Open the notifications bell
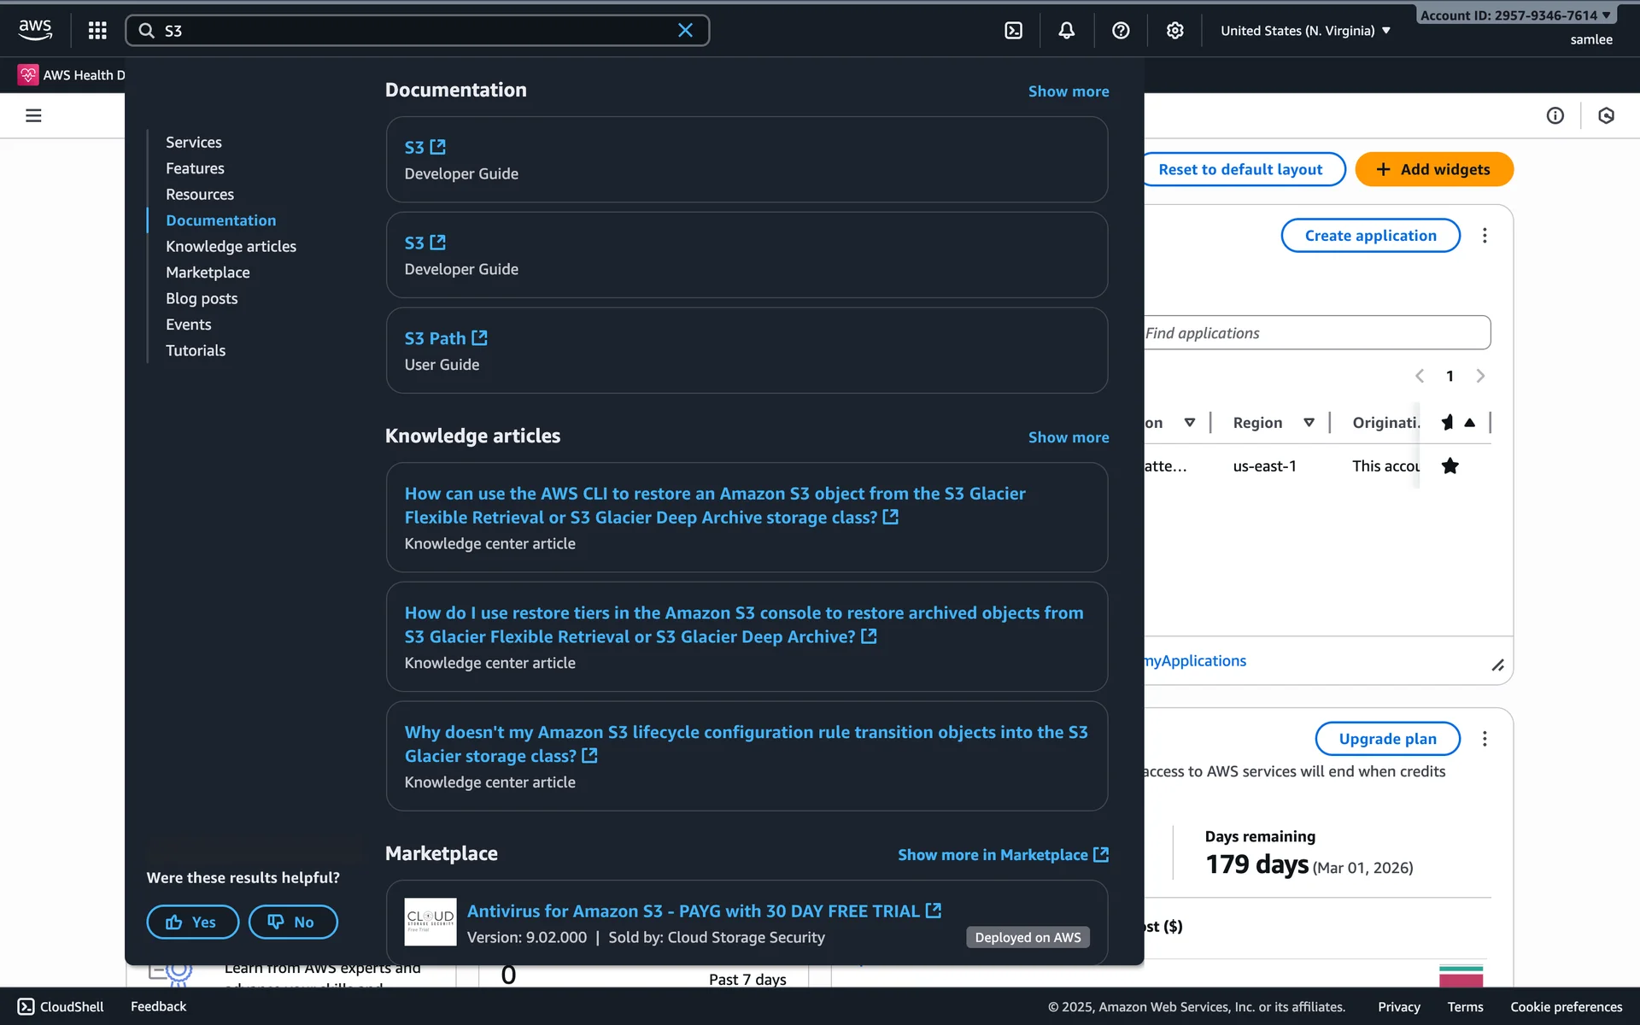Viewport: 1640px width, 1025px height. (1067, 31)
